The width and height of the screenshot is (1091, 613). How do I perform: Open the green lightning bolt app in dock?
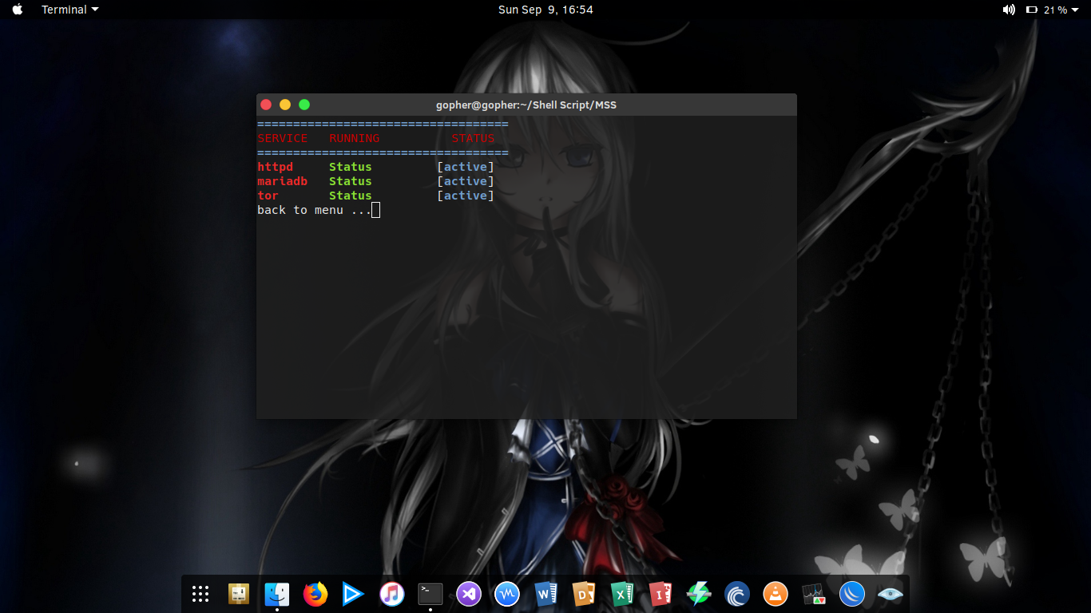(699, 594)
